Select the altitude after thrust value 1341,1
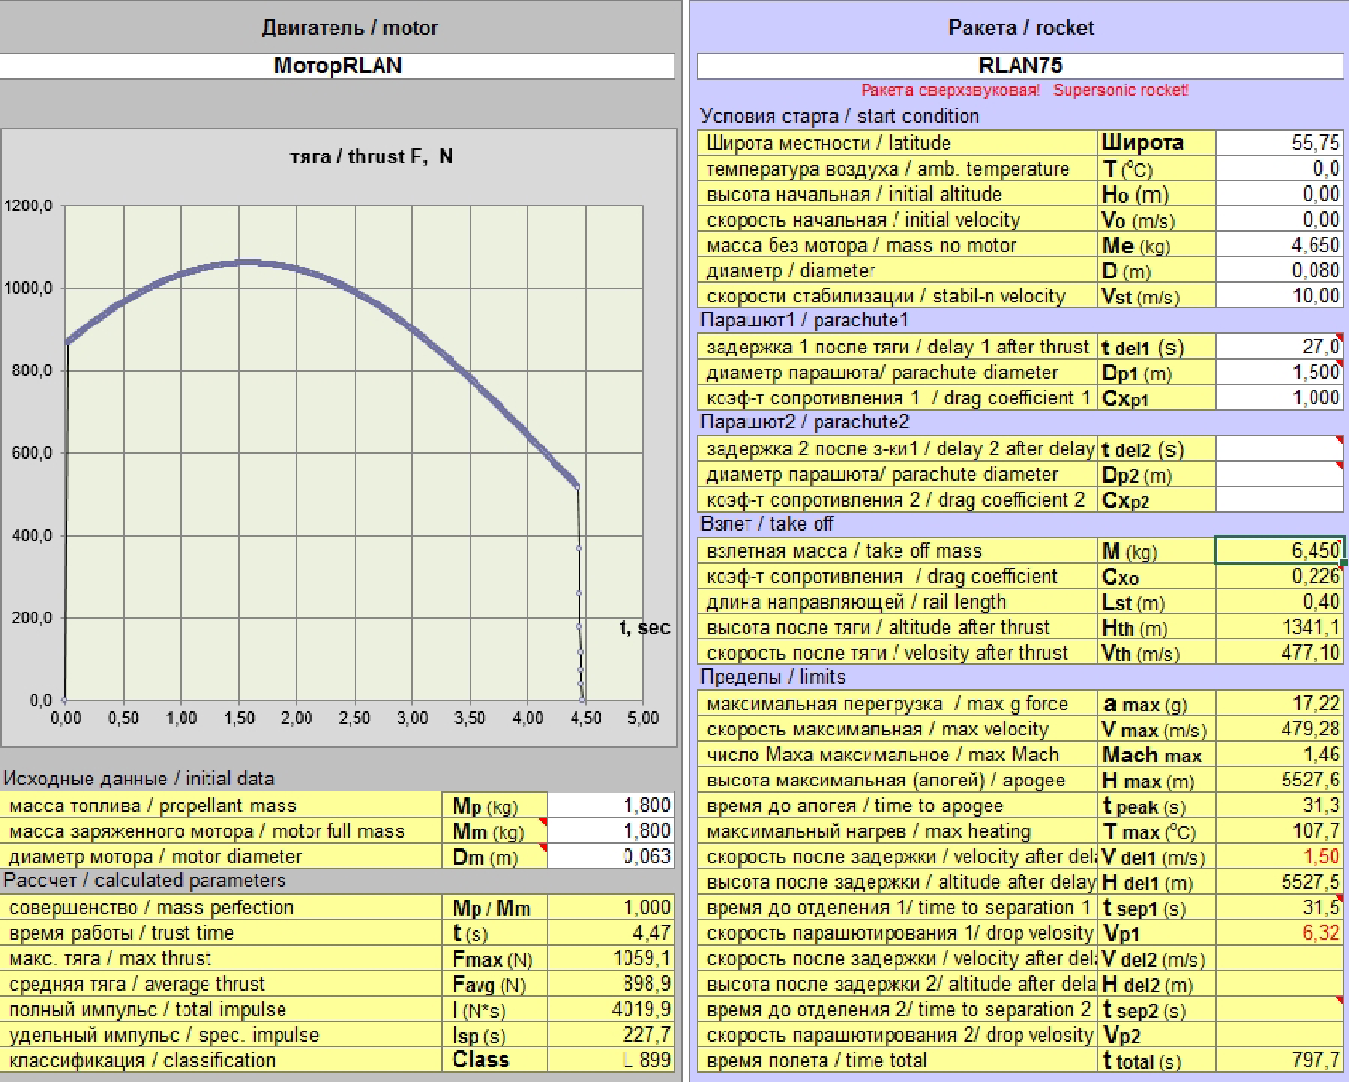Viewport: 1349px width, 1082px height. click(1280, 627)
